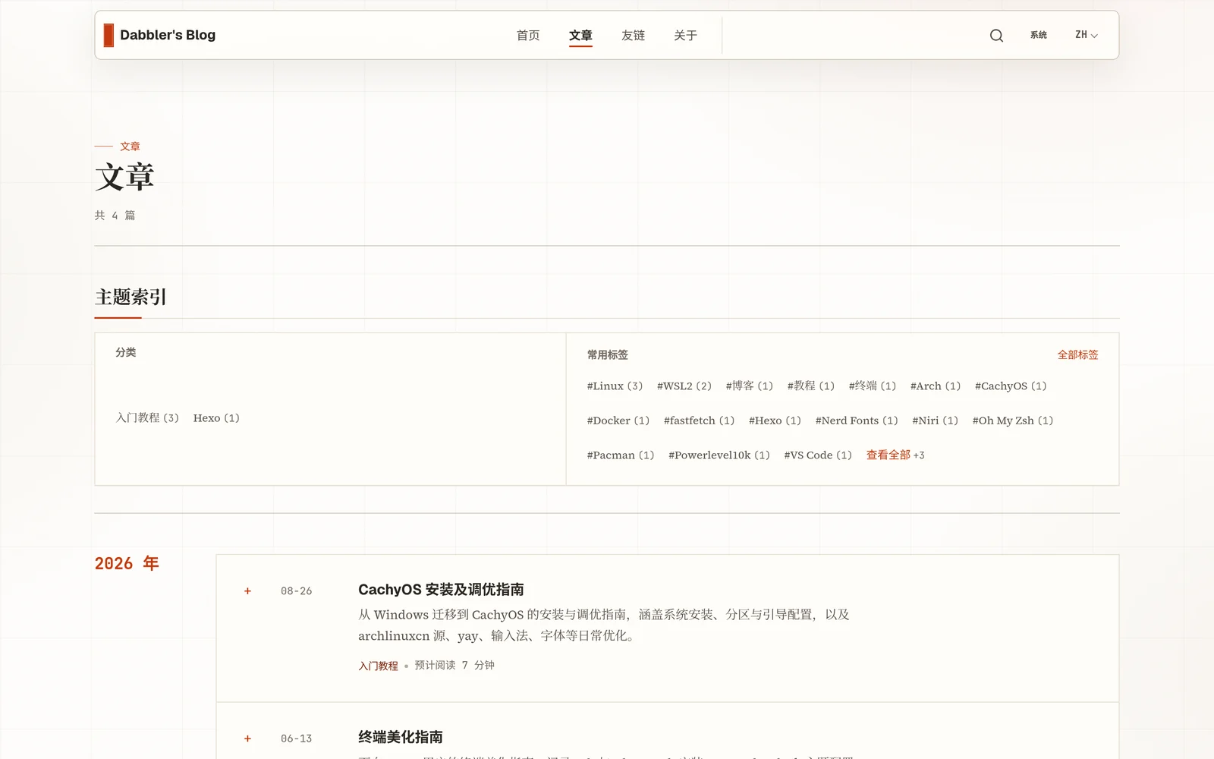
Task: Click the 08-26 date text
Action: click(297, 591)
